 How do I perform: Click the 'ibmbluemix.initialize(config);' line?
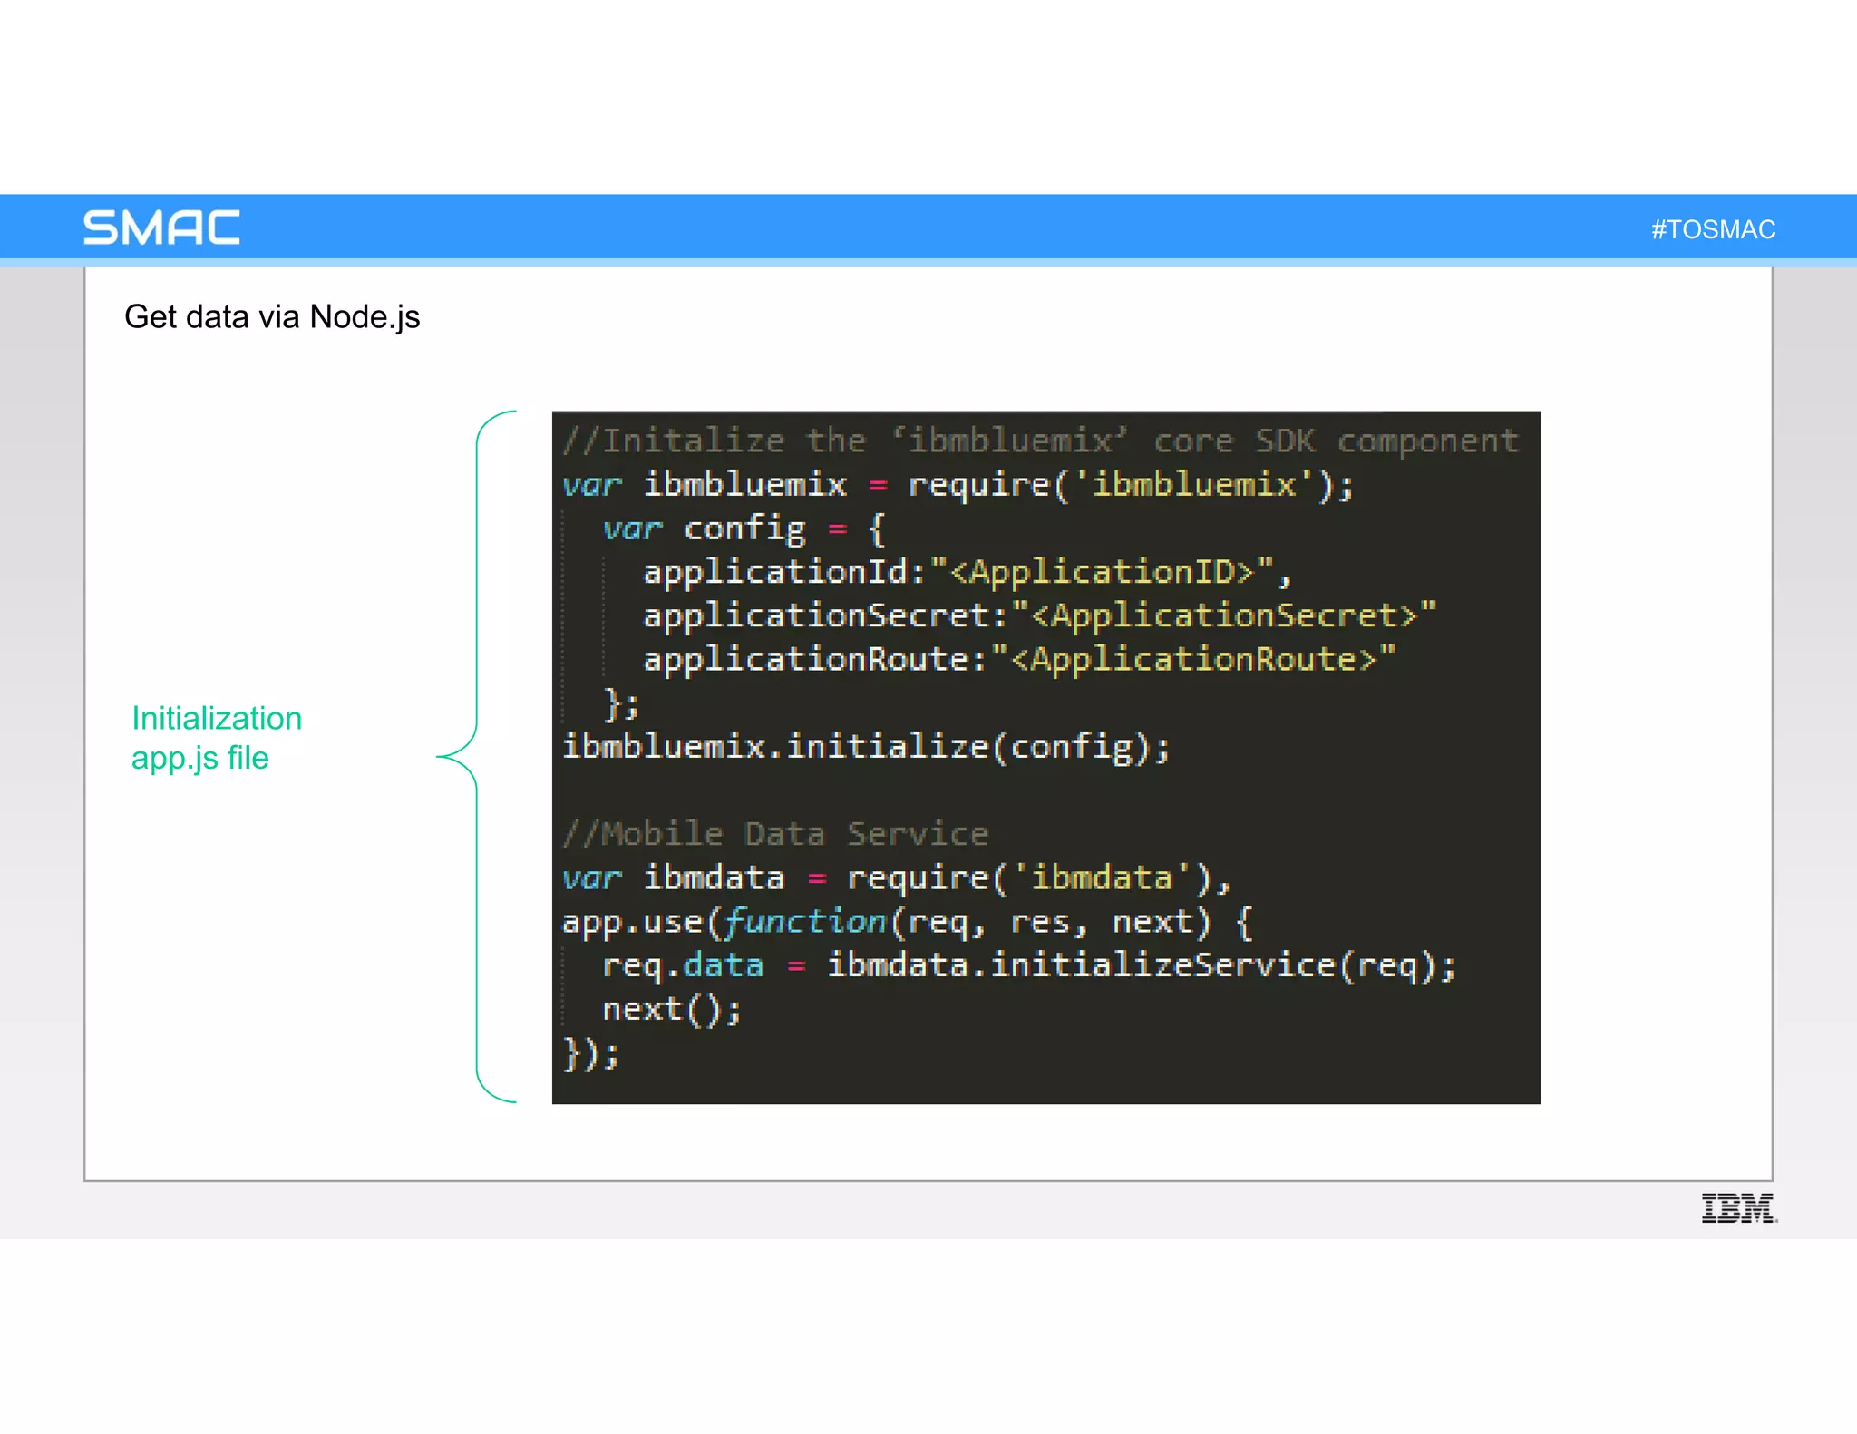(866, 747)
